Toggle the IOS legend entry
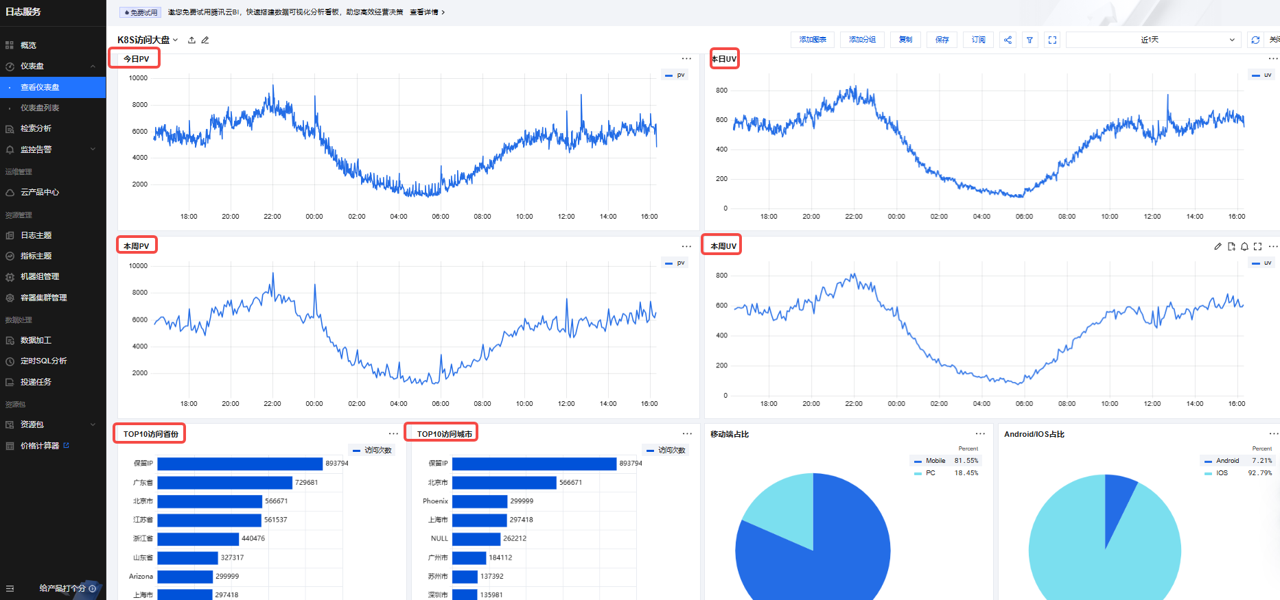Viewport: 1280px width, 600px height. coord(1238,473)
